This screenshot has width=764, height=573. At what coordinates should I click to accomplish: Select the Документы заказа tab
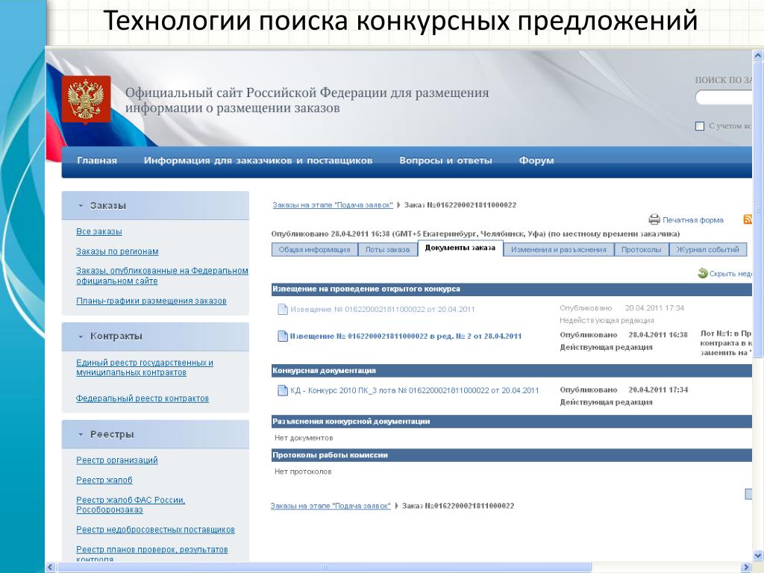coord(460,248)
